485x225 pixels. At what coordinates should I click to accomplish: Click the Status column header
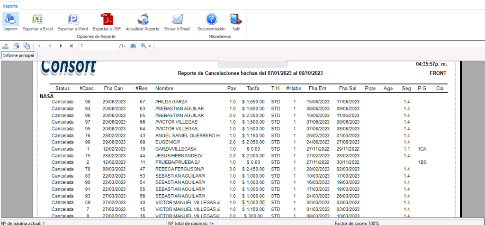63,89
